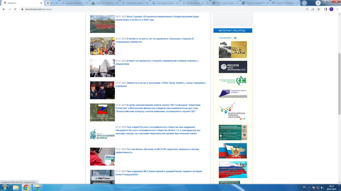
Task: Open news about Хрустальный компас national award
Action: [158, 130]
